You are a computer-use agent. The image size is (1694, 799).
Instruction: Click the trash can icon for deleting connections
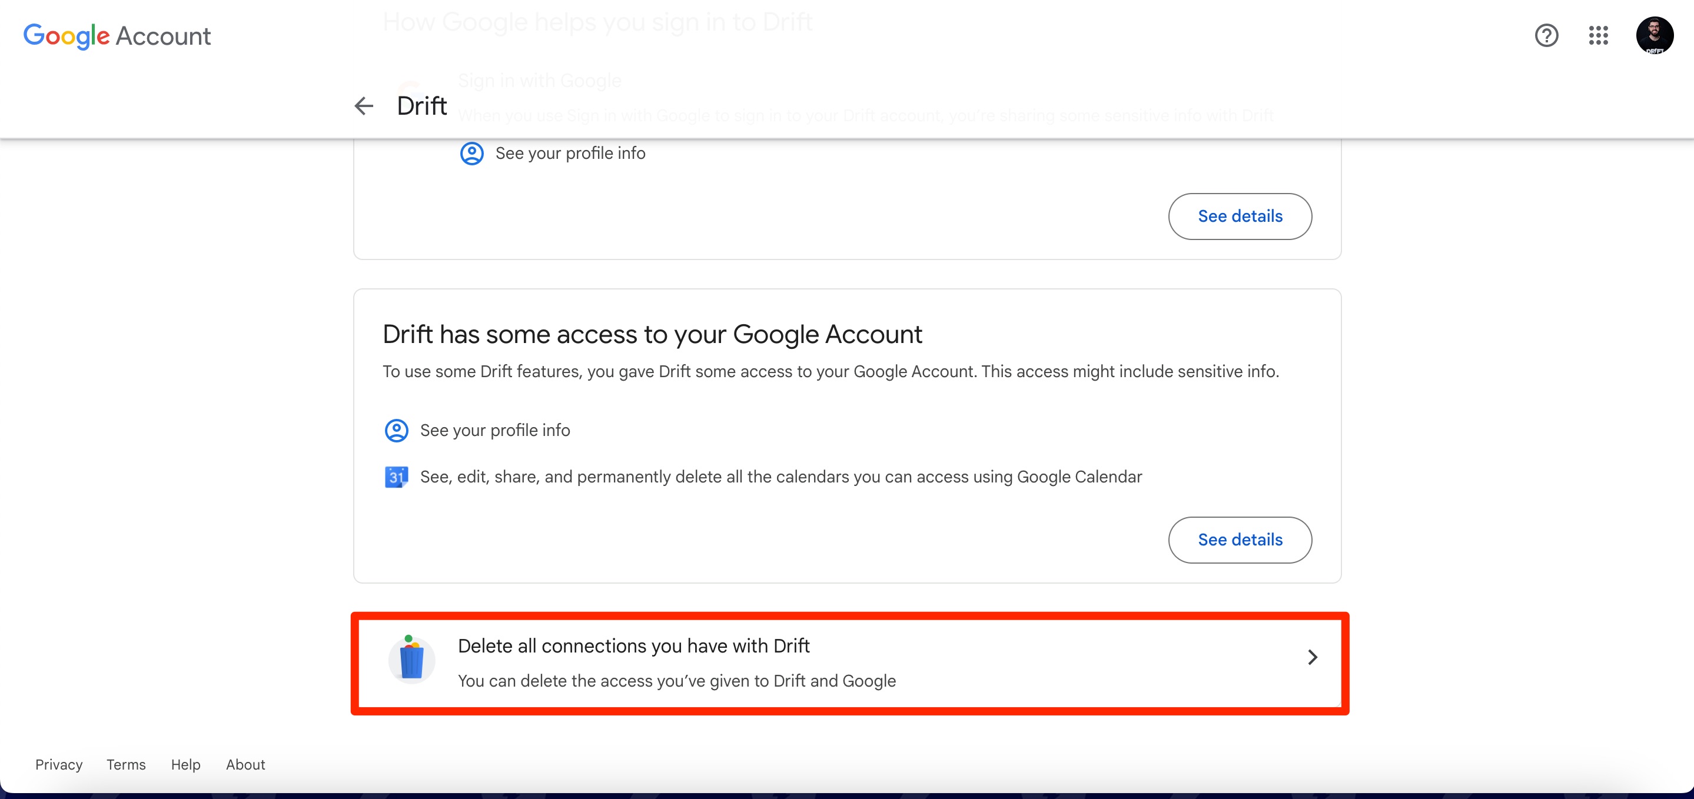411,659
